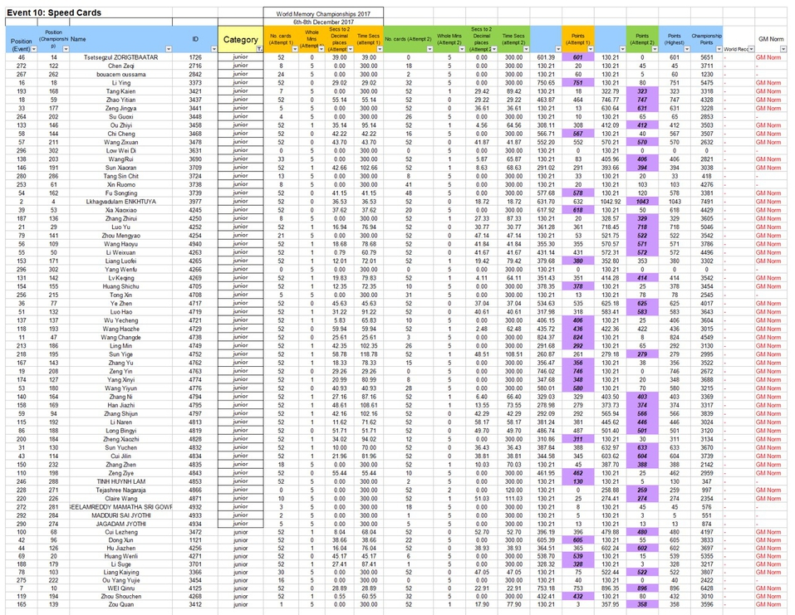Viewport: 795px width, 615px height.
Task: Select the championship points cell '7491'
Action: (707, 202)
